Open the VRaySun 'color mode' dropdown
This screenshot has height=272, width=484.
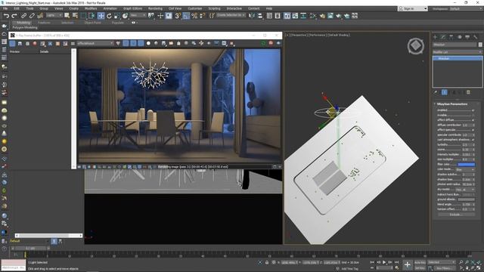click(465, 169)
